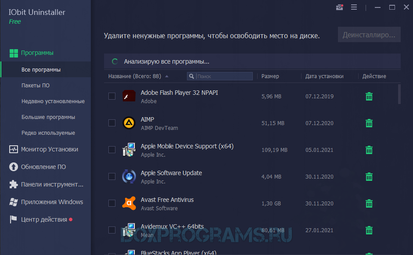Sort by Название column header

pyautogui.click(x=135, y=76)
